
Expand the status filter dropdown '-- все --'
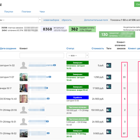(x=78, y=56)
